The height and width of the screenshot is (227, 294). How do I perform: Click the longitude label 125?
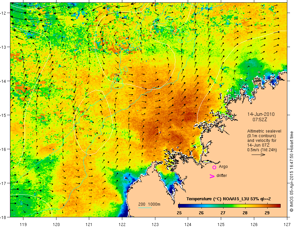coord(221,224)
